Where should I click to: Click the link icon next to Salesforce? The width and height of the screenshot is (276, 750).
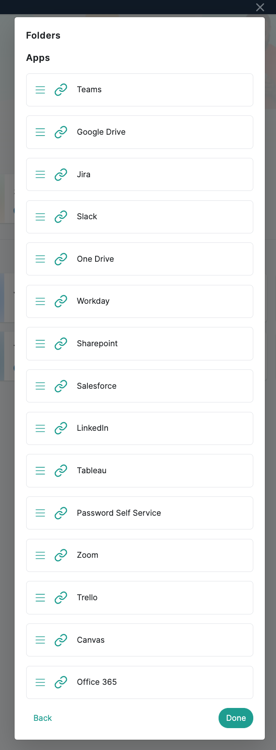[x=61, y=386]
